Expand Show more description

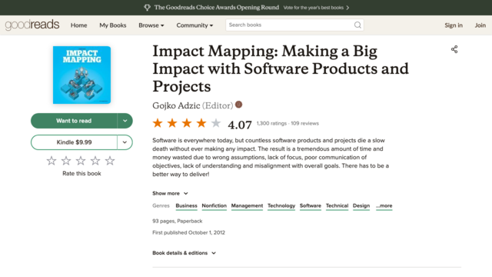(170, 193)
